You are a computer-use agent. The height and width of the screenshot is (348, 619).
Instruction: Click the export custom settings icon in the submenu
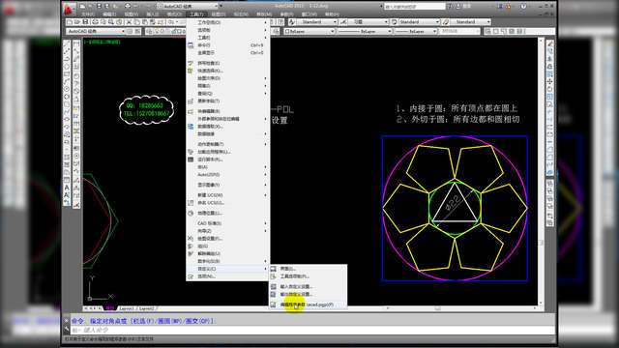click(273, 294)
